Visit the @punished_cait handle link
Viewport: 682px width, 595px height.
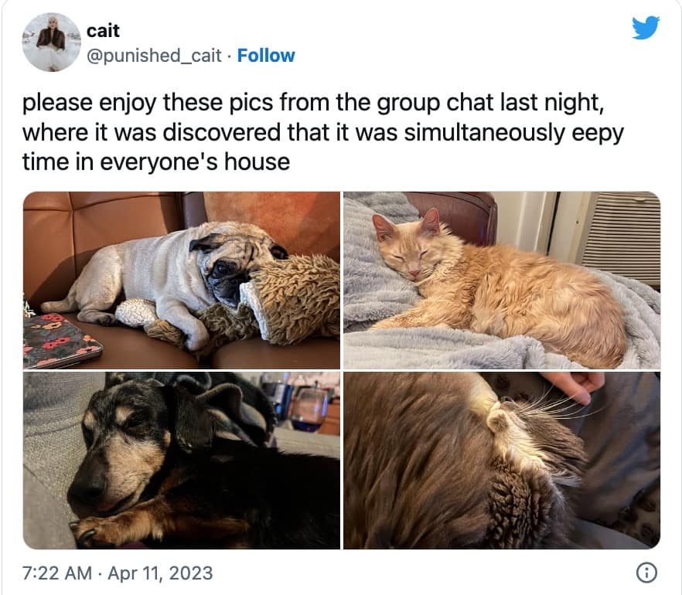point(155,56)
